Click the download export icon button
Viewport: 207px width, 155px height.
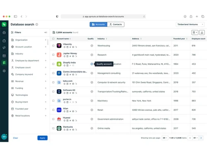(x=202, y=32)
